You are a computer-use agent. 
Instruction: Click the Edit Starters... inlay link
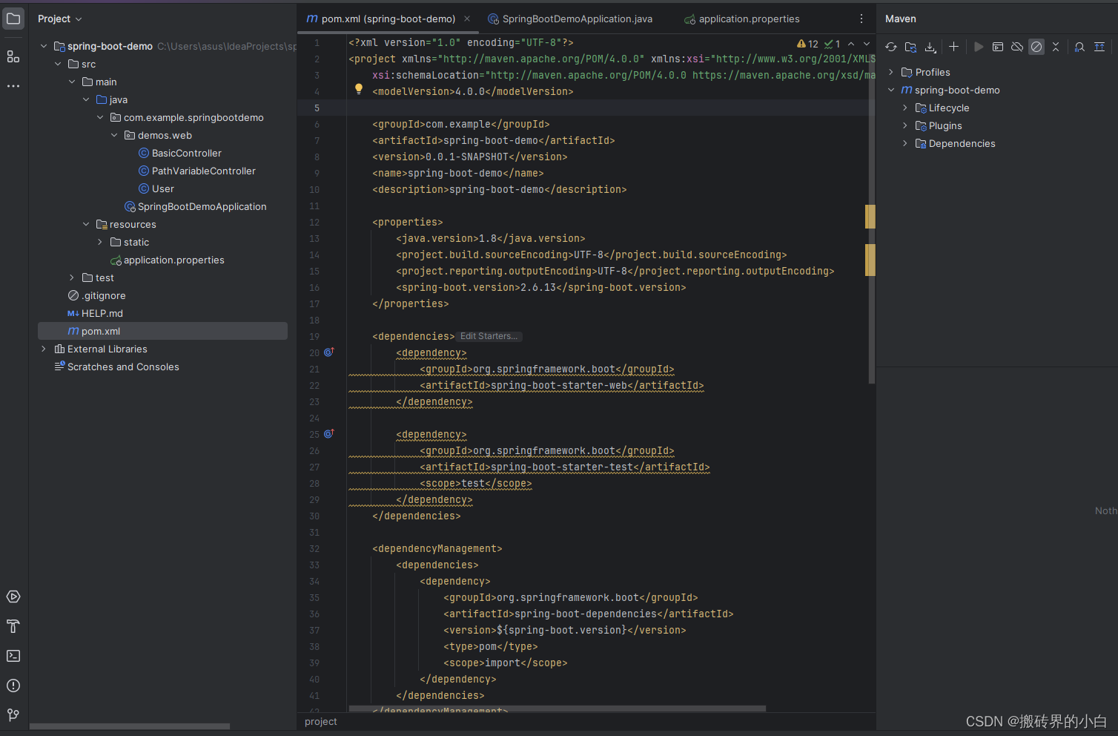pos(489,336)
